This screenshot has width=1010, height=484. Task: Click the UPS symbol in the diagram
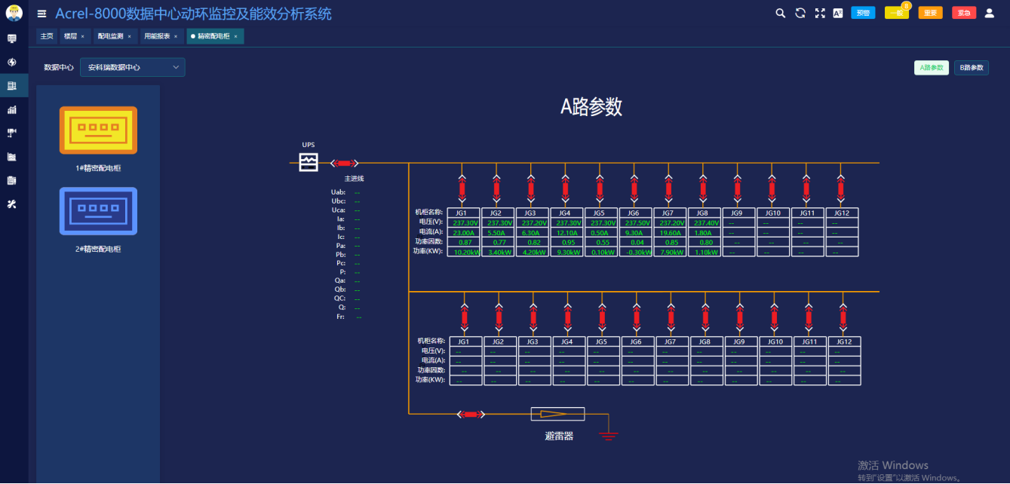click(x=309, y=162)
